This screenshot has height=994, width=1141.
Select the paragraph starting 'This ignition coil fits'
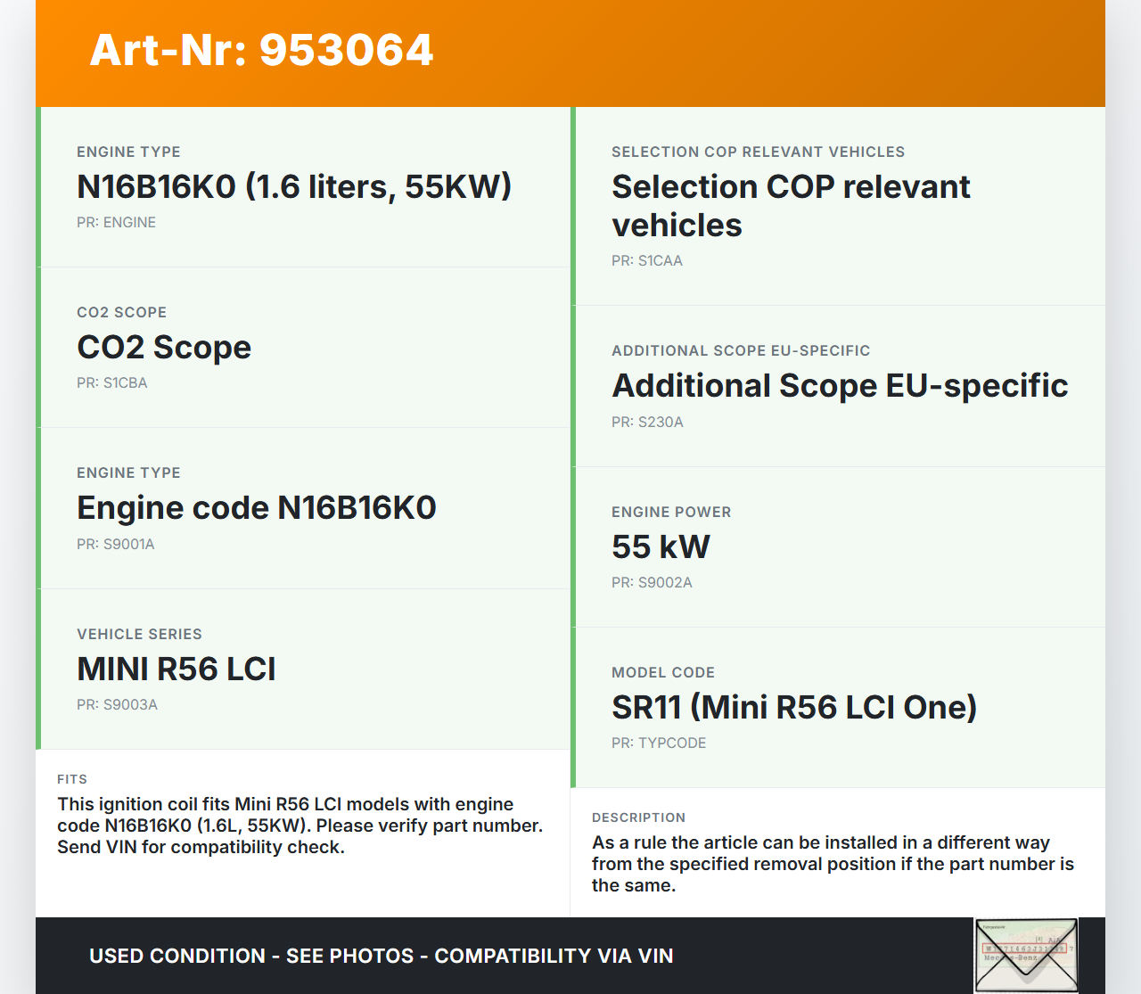(300, 826)
